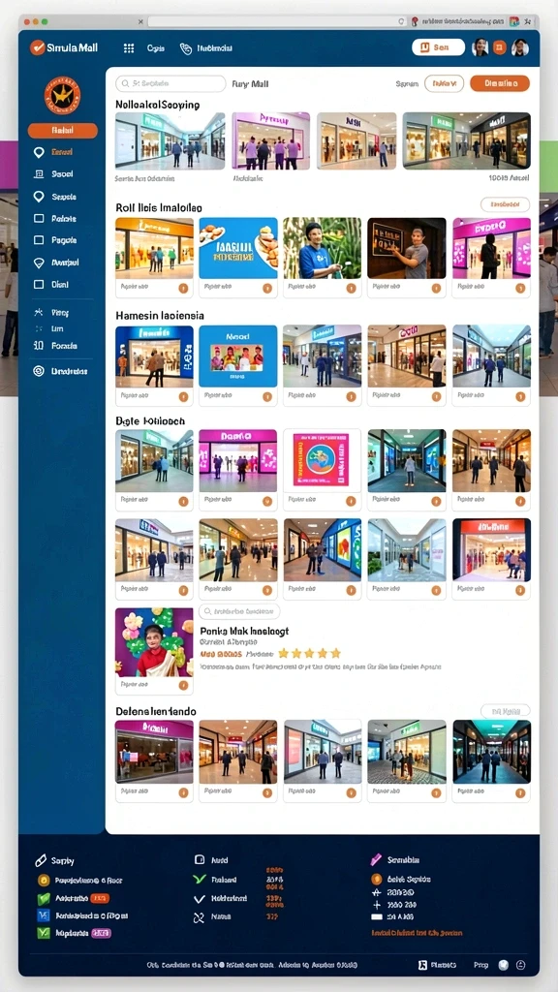The image size is (558, 992).
Task: Select the highlighted orange sidebar menu item
Action: 63,131
